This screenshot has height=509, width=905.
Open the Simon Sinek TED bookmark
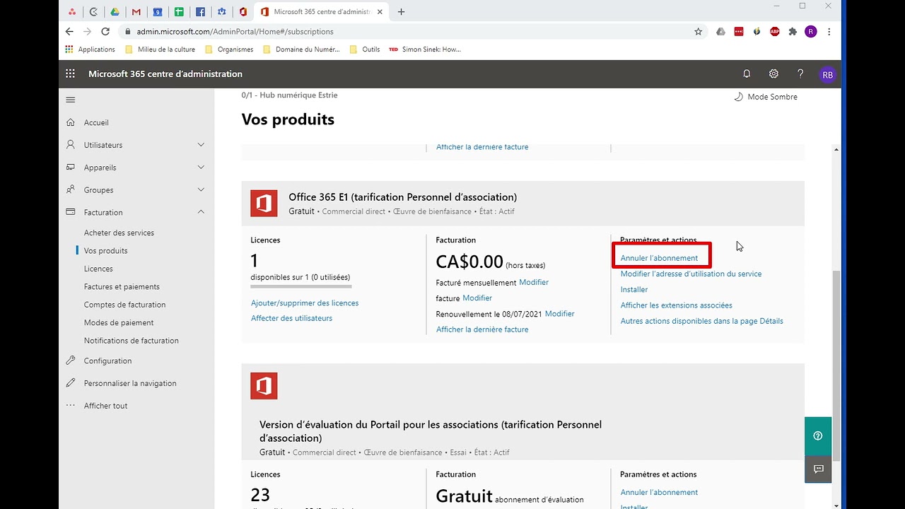click(425, 49)
